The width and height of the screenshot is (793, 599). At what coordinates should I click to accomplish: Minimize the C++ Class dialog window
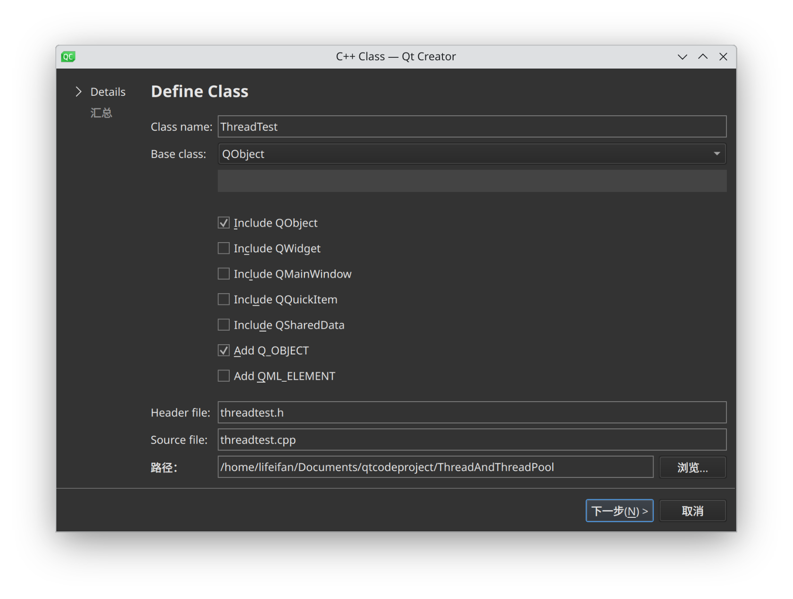(x=682, y=57)
